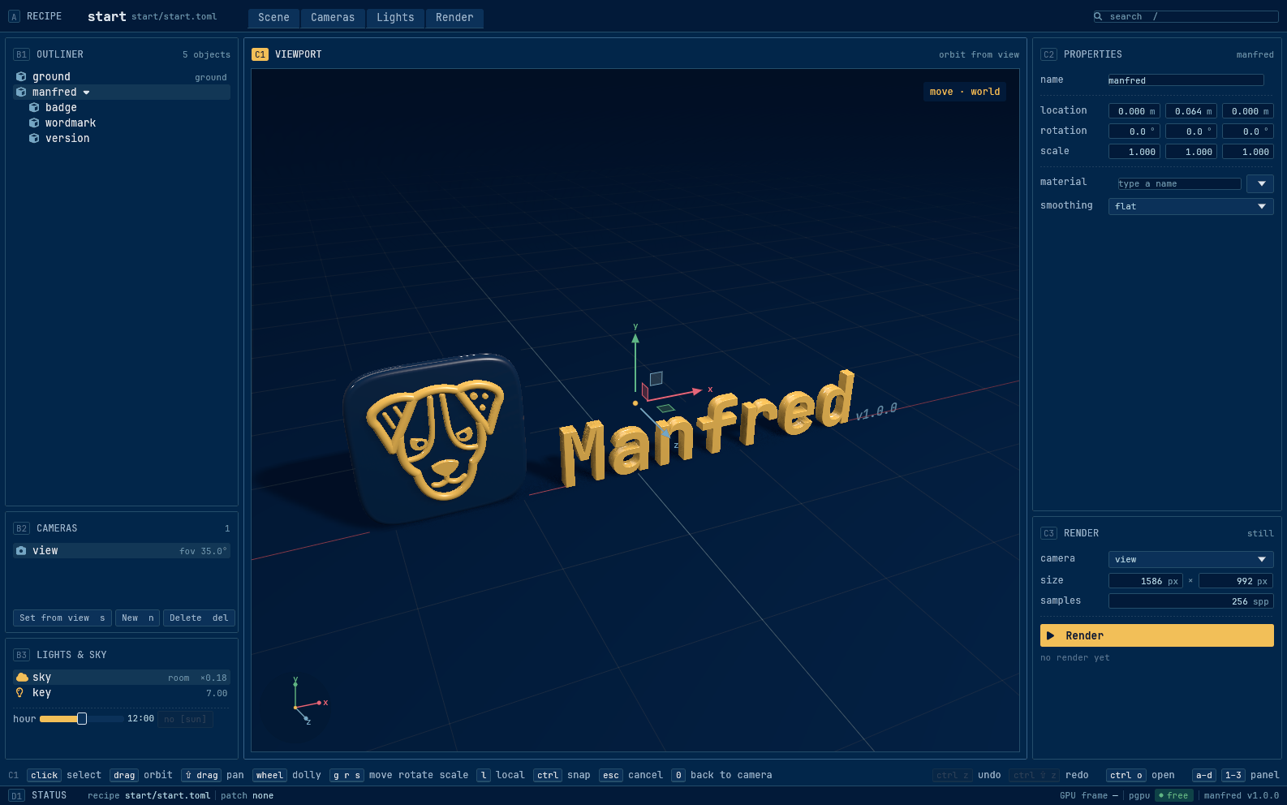Click the New camera button
Image resolution: width=1287 pixels, height=805 pixels.
(x=137, y=618)
